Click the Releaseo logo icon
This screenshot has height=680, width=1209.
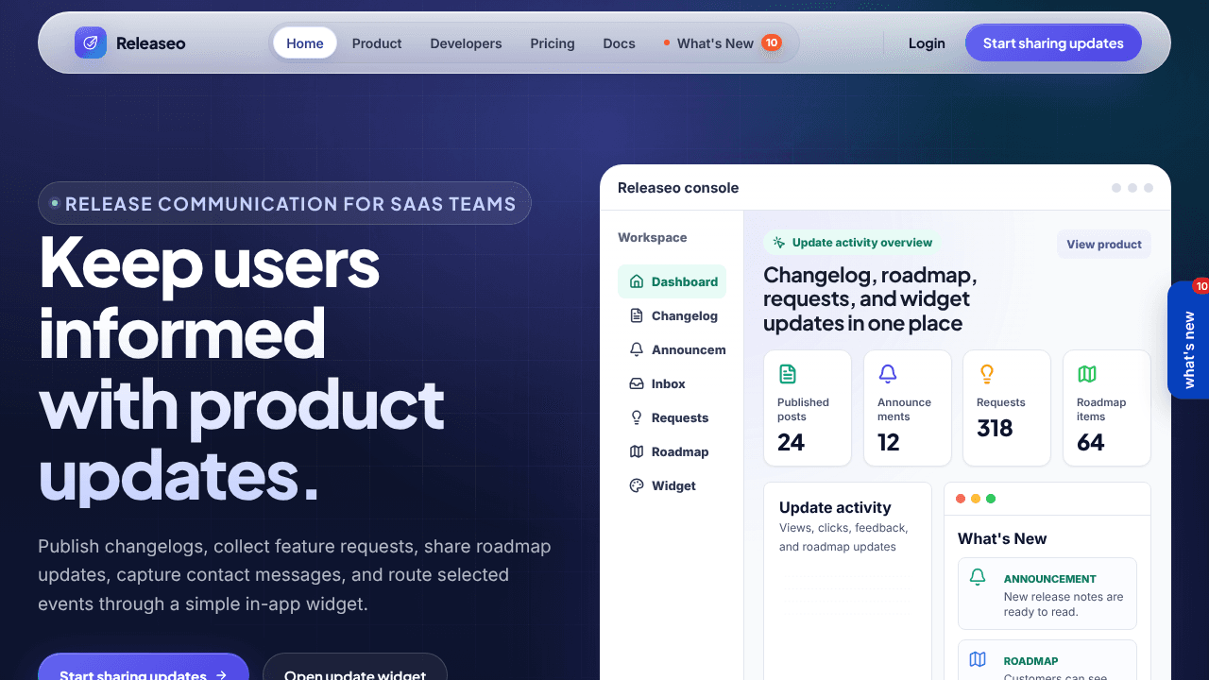pyautogui.click(x=91, y=42)
